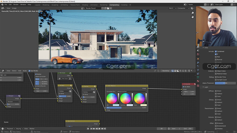Screen dimensions: 237x133
Task: Select Color channel display icon
Action: pyautogui.click(x=175, y=71)
